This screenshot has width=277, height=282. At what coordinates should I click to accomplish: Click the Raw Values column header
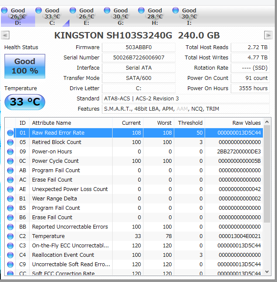[234, 123]
